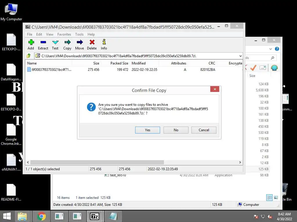Click the teal globe icon in Explorer ribbon
This screenshot has height=222, width=297.
[274, 68]
